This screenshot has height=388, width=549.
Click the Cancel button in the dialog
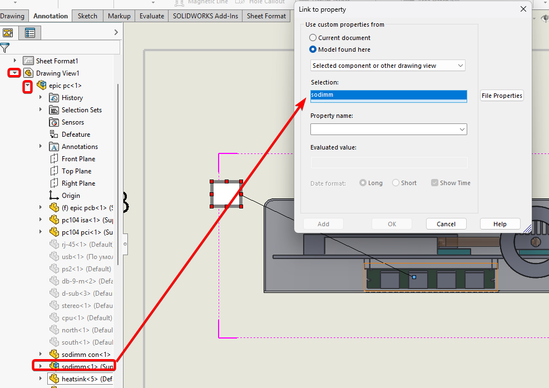[x=446, y=224]
